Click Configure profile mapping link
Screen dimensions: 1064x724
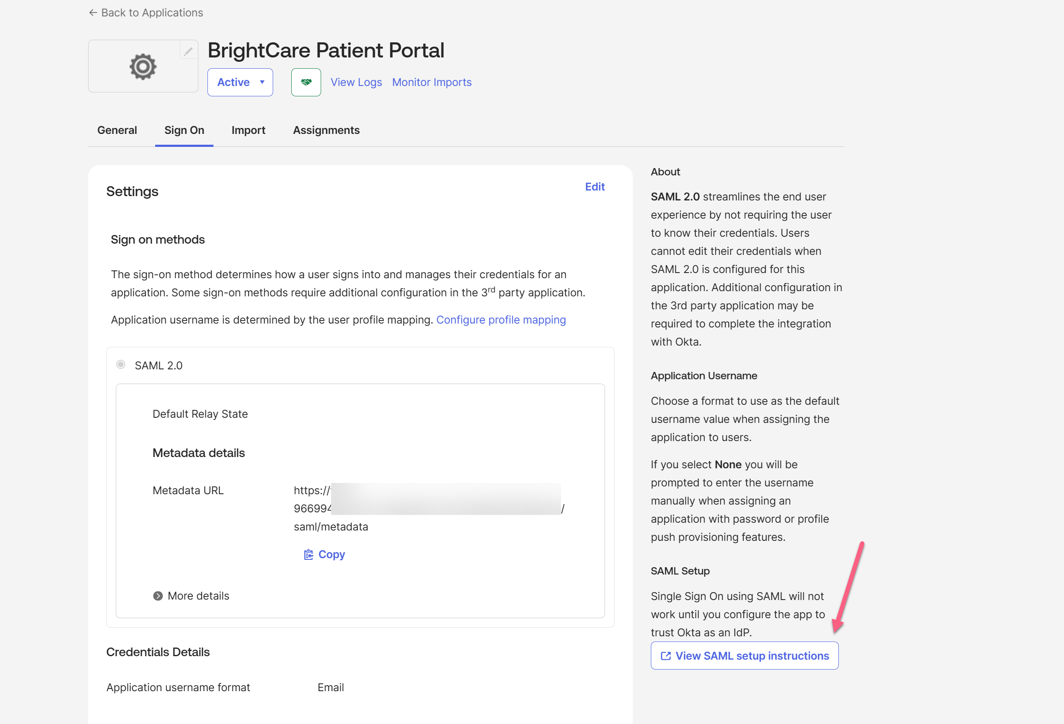click(x=500, y=320)
